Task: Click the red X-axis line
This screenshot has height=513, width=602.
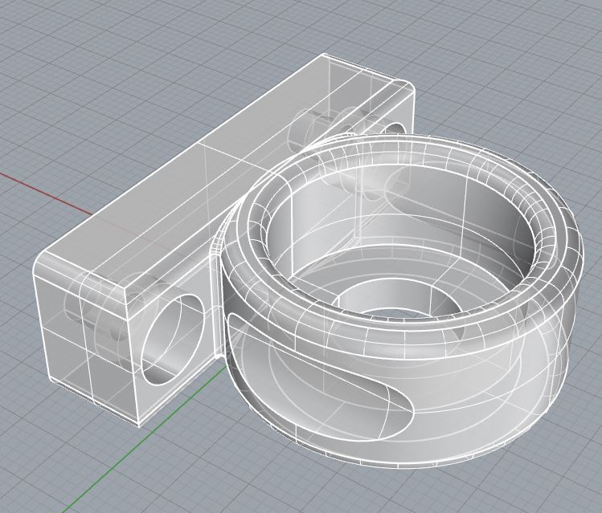Action: (46, 193)
